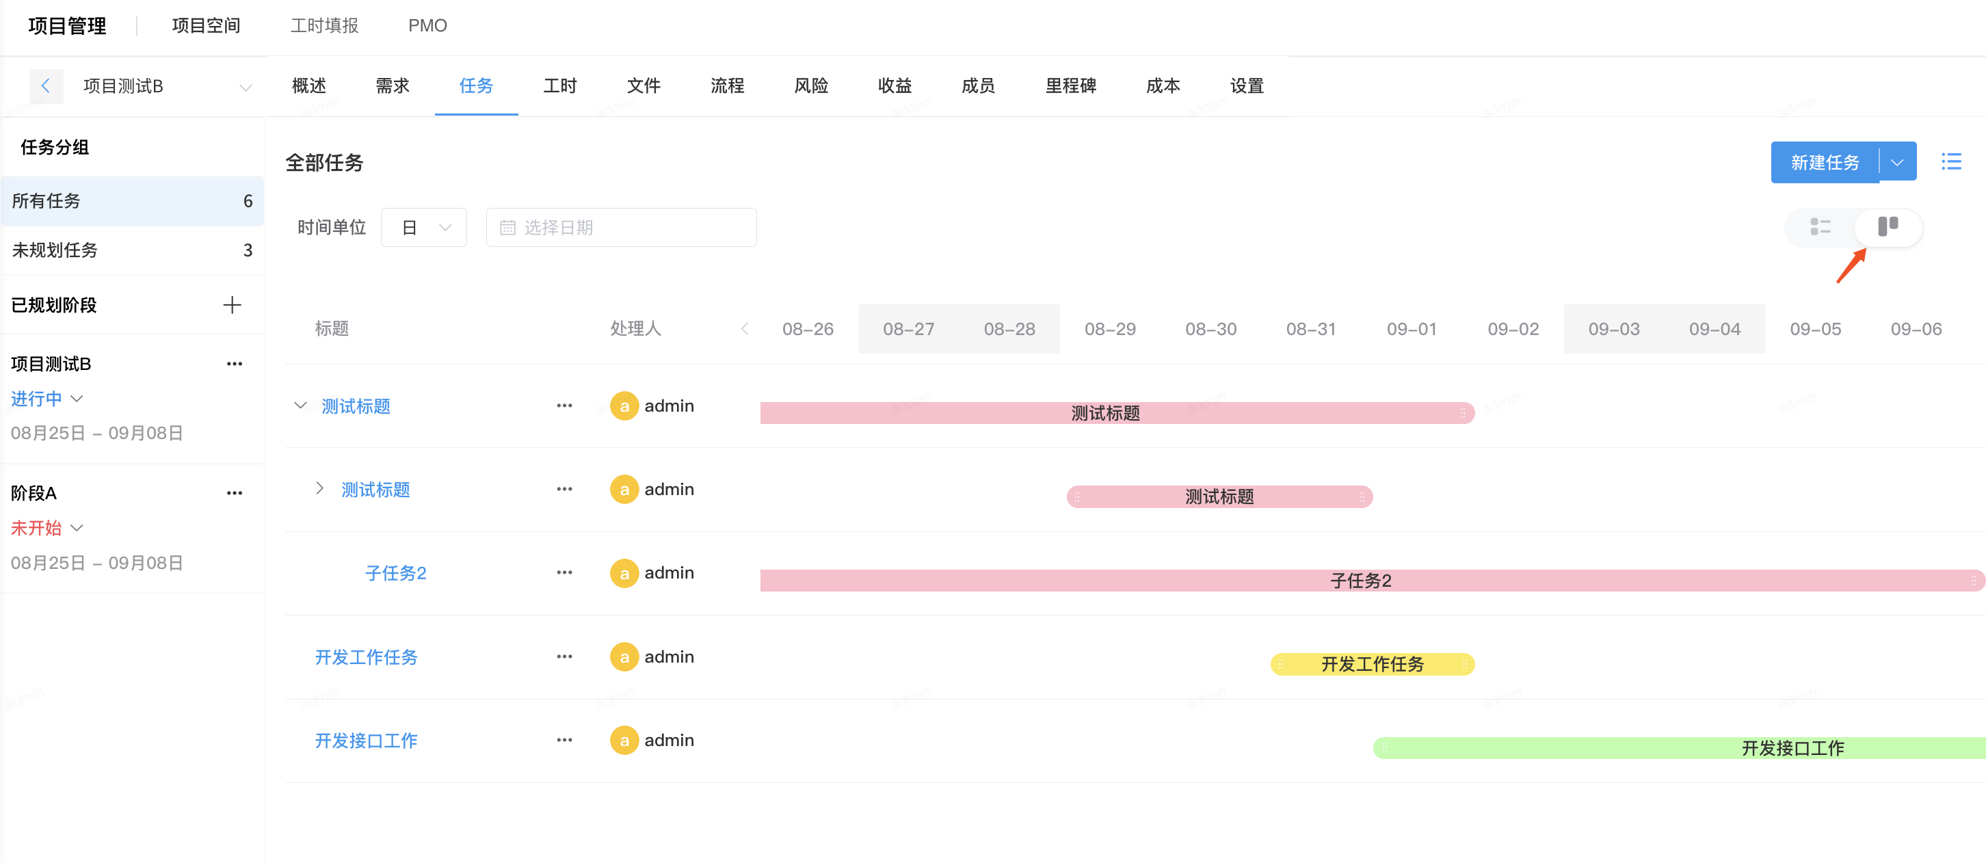The image size is (1986, 863).
Task: Switch to the Gantt board view toggle
Action: pyautogui.click(x=1888, y=227)
